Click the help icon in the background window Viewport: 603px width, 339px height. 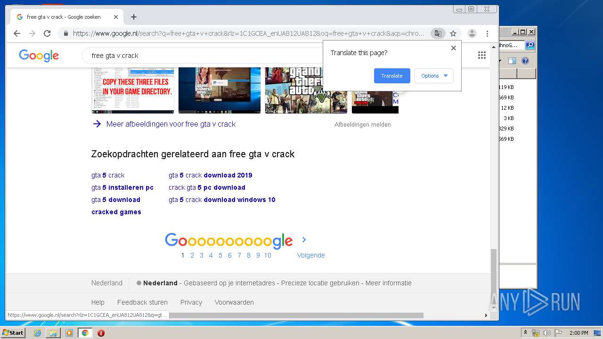click(x=525, y=61)
